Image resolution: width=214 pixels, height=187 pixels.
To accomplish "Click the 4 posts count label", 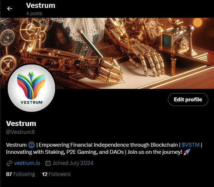I will 34,14.
